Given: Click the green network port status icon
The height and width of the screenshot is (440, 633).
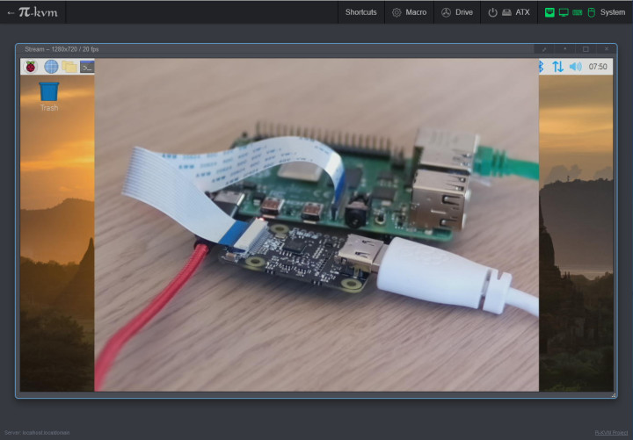Looking at the screenshot, I should pyautogui.click(x=549, y=12).
